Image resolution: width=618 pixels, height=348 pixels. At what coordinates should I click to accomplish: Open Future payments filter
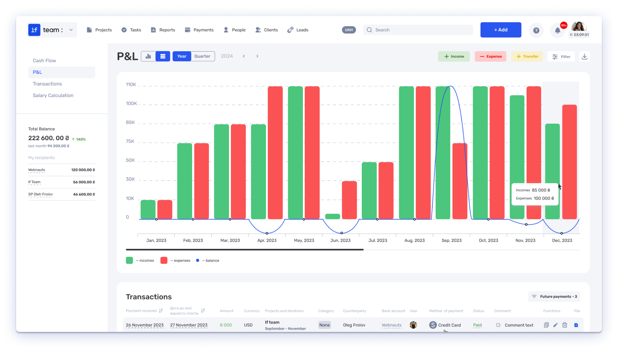pyautogui.click(x=554, y=296)
